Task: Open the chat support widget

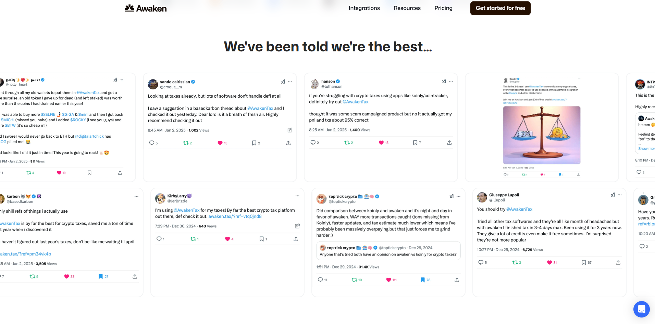Action: pyautogui.click(x=641, y=309)
